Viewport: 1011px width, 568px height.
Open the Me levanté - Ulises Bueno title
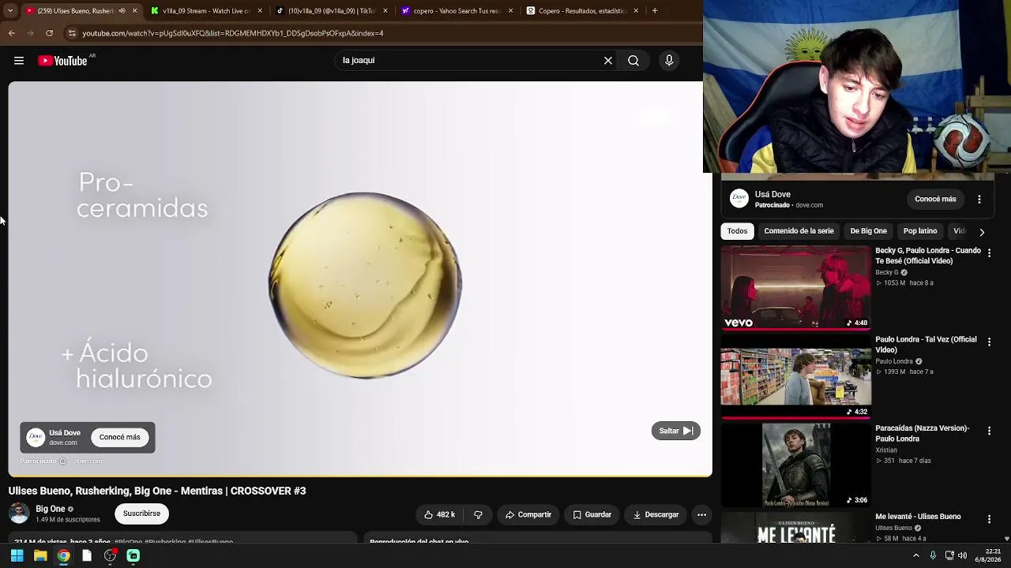918,517
